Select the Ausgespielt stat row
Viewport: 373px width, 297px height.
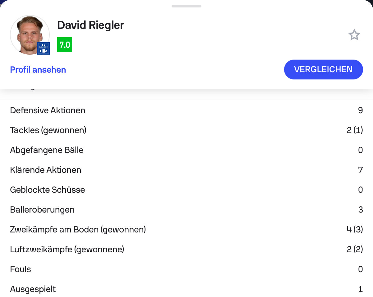pos(186,289)
